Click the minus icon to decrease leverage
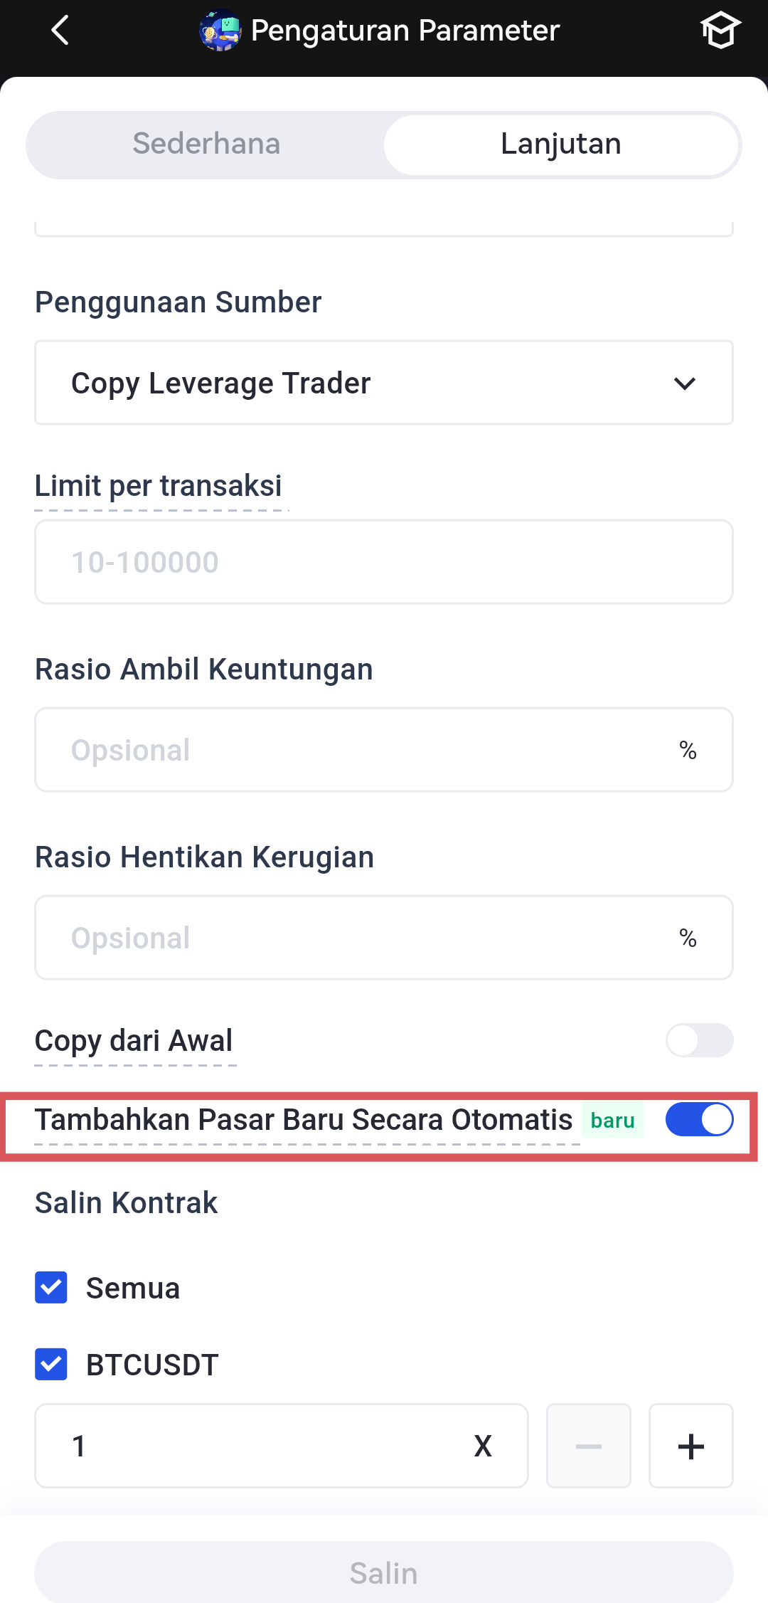768x1603 pixels. 588,1446
